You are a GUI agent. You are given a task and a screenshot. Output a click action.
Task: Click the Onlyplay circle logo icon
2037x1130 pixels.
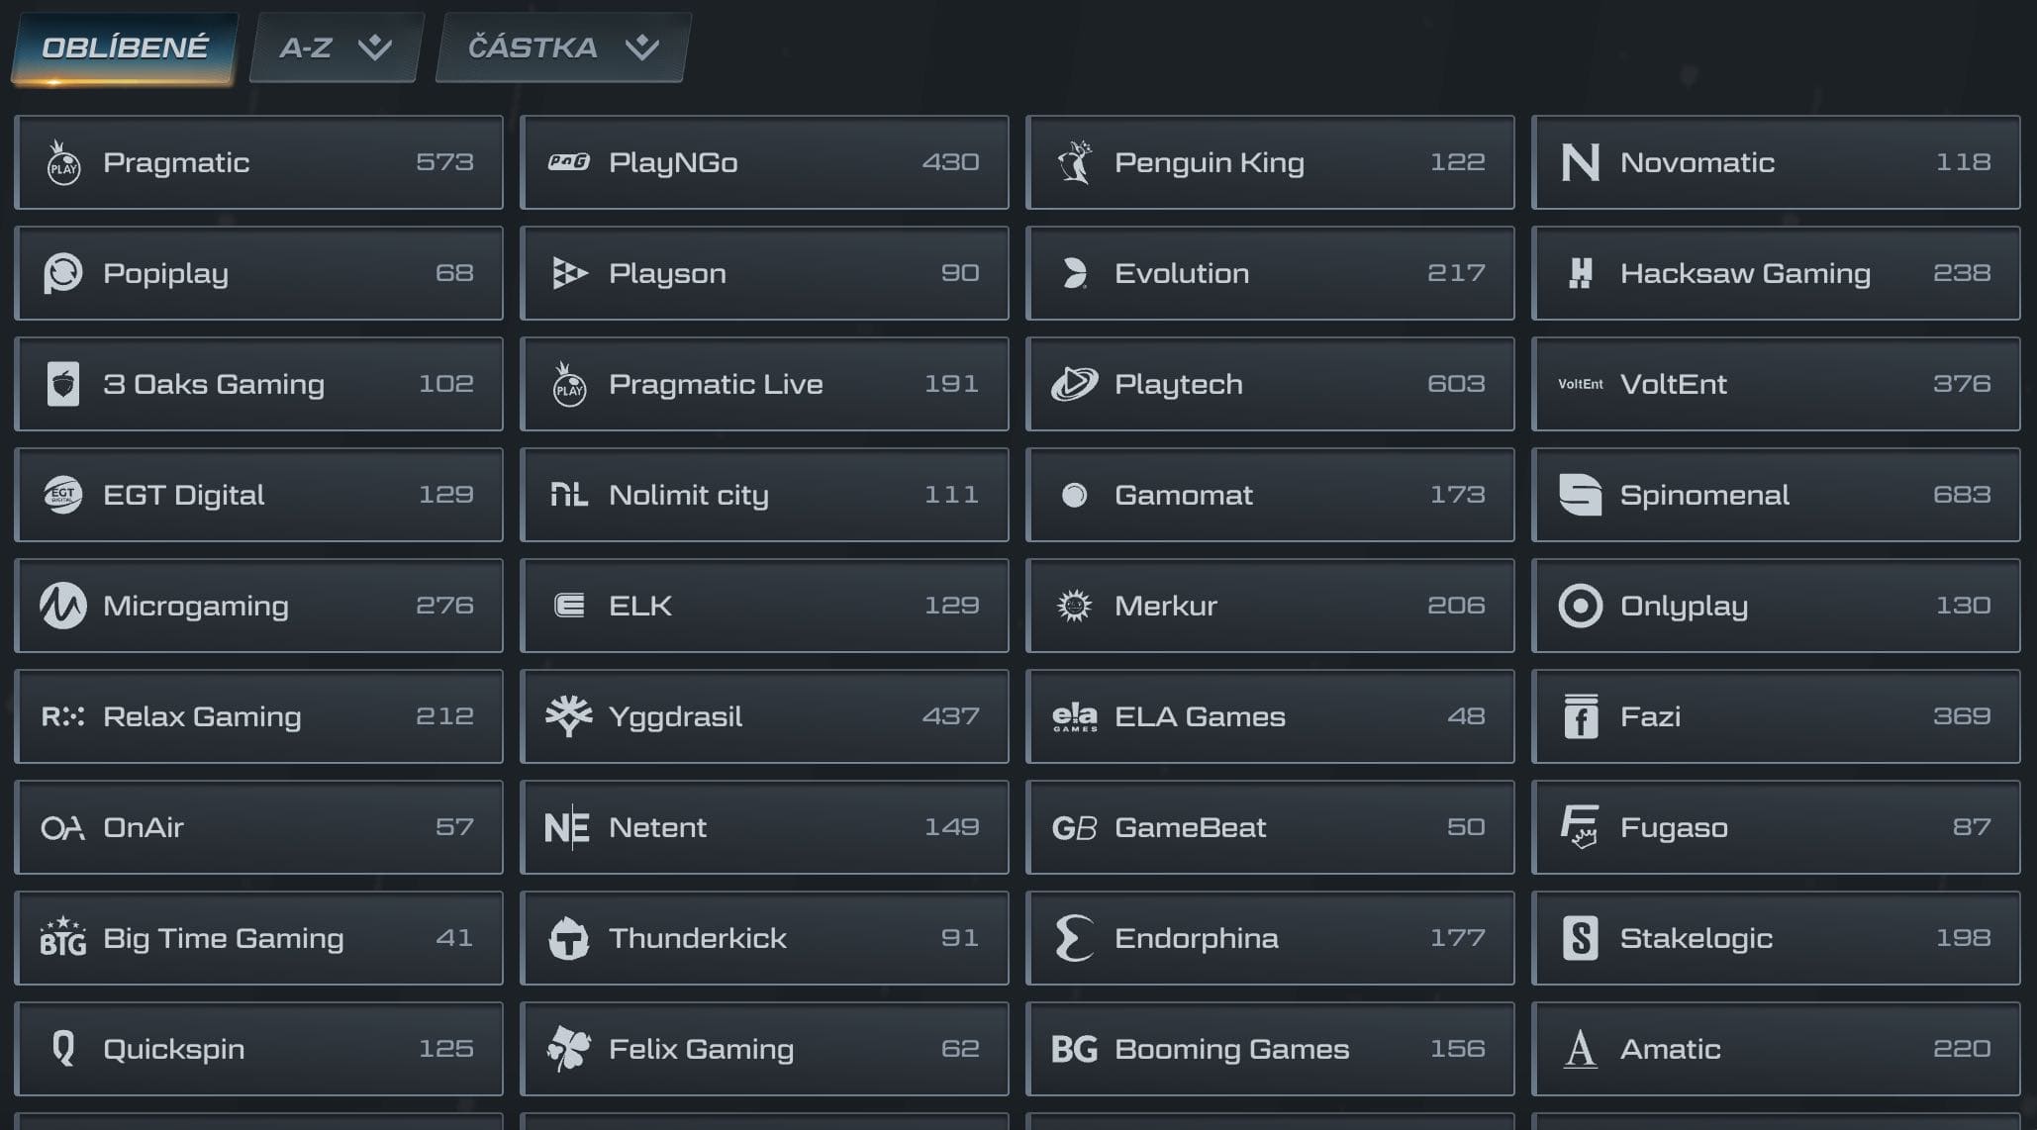click(x=1580, y=606)
